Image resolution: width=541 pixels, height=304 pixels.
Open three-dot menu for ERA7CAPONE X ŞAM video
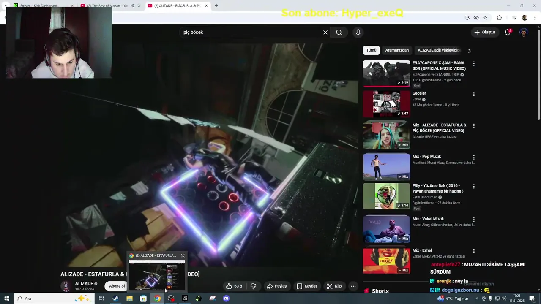[474, 64]
